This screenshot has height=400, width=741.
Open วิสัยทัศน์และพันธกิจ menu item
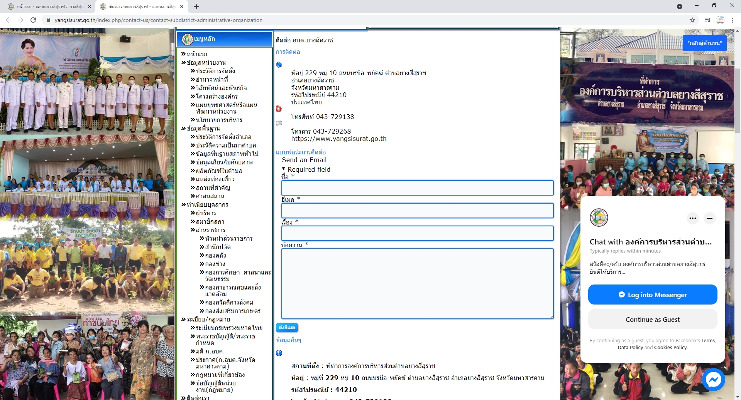point(221,88)
